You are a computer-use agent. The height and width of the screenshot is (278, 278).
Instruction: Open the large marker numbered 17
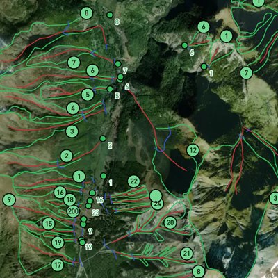58,265
